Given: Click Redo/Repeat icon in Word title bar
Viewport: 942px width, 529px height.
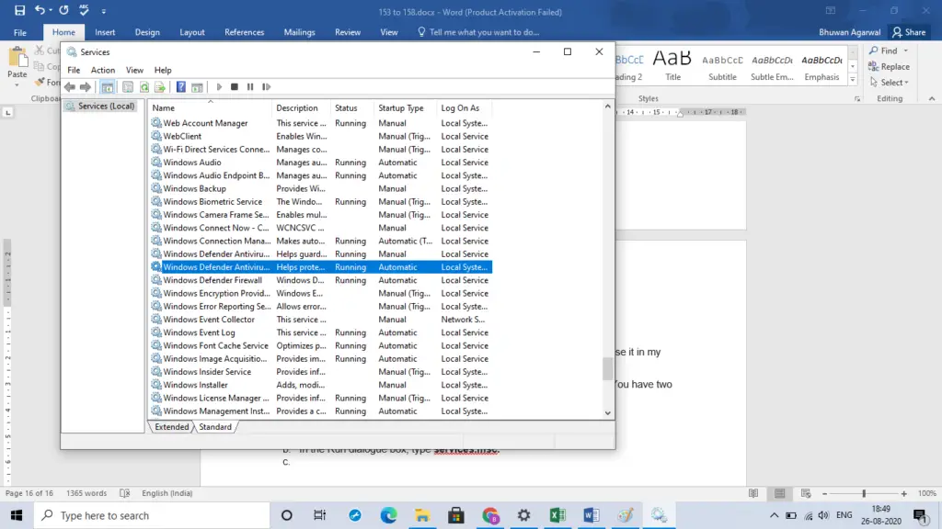Looking at the screenshot, I should 63,10.
